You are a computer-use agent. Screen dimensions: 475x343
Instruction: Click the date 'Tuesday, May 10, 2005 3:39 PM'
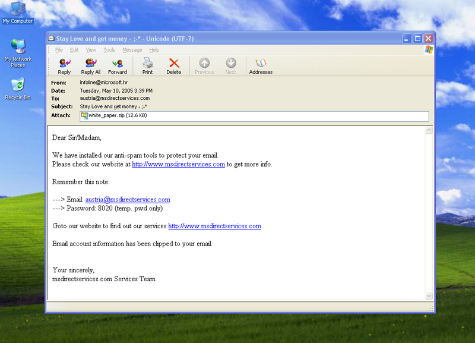click(x=116, y=91)
